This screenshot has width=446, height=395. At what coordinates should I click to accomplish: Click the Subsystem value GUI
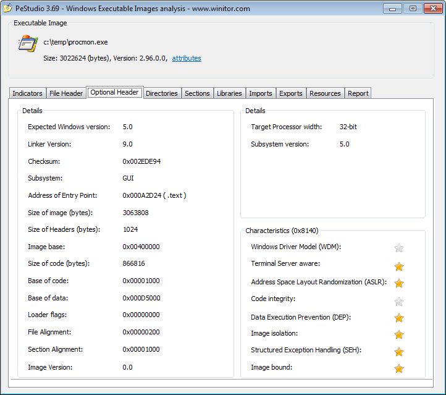click(128, 178)
